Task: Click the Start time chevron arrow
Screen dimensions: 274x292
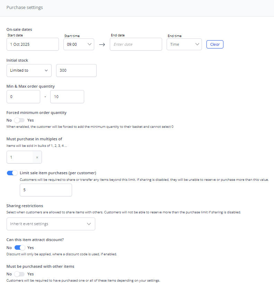Action: tap(89, 44)
